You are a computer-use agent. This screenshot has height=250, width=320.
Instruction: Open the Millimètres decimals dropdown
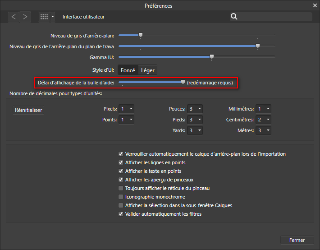264,109
